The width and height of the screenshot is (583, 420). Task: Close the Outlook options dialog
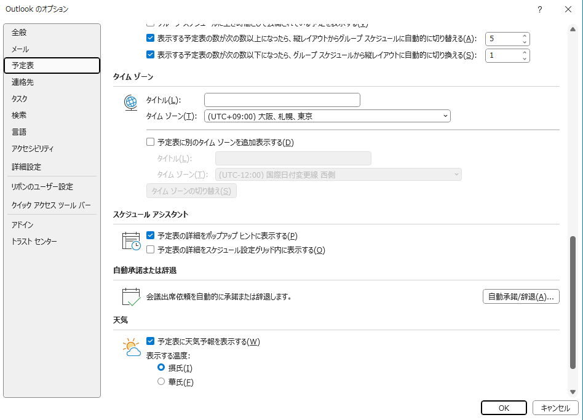(568, 9)
